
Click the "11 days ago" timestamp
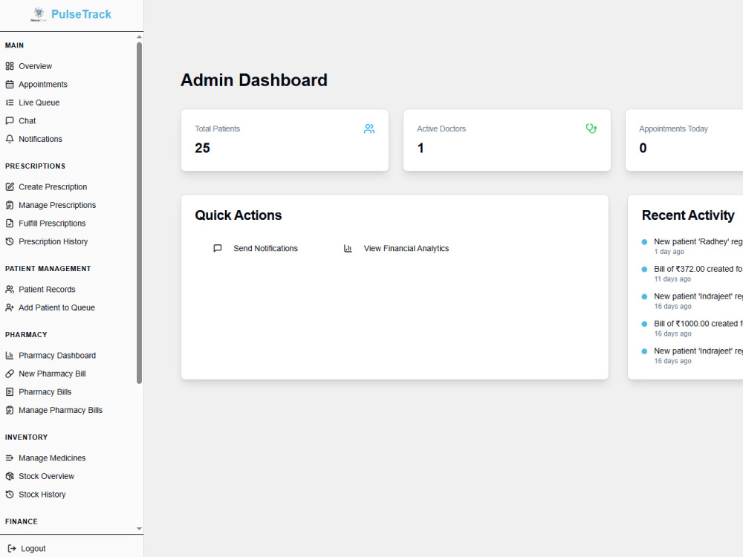[x=672, y=279]
